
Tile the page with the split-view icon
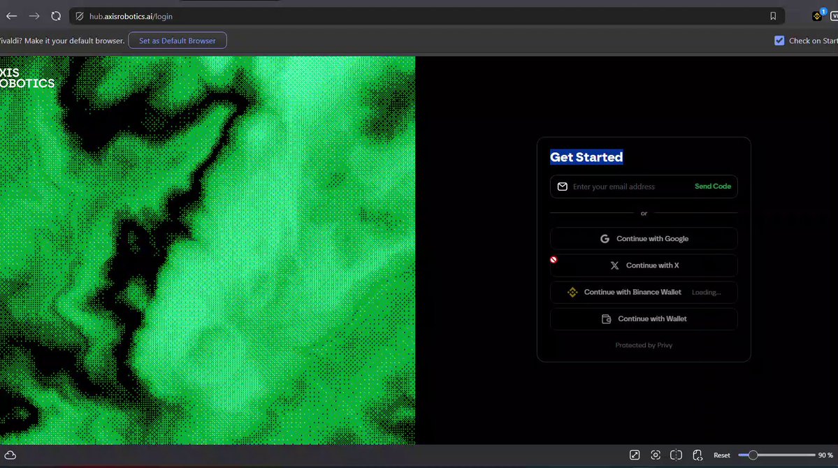tap(676, 455)
